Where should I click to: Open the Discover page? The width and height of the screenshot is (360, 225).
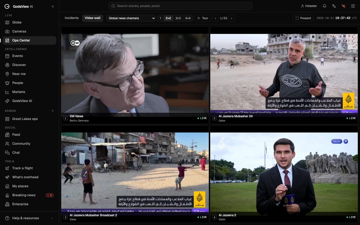click(29, 65)
